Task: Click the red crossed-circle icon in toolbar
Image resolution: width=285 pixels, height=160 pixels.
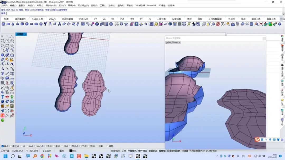Action: point(218,24)
